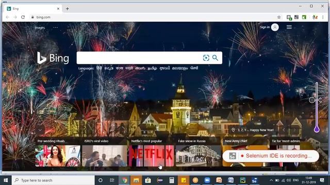Switch ENG input language indicator
Viewport: 330px width, 185px height.
[295, 180]
